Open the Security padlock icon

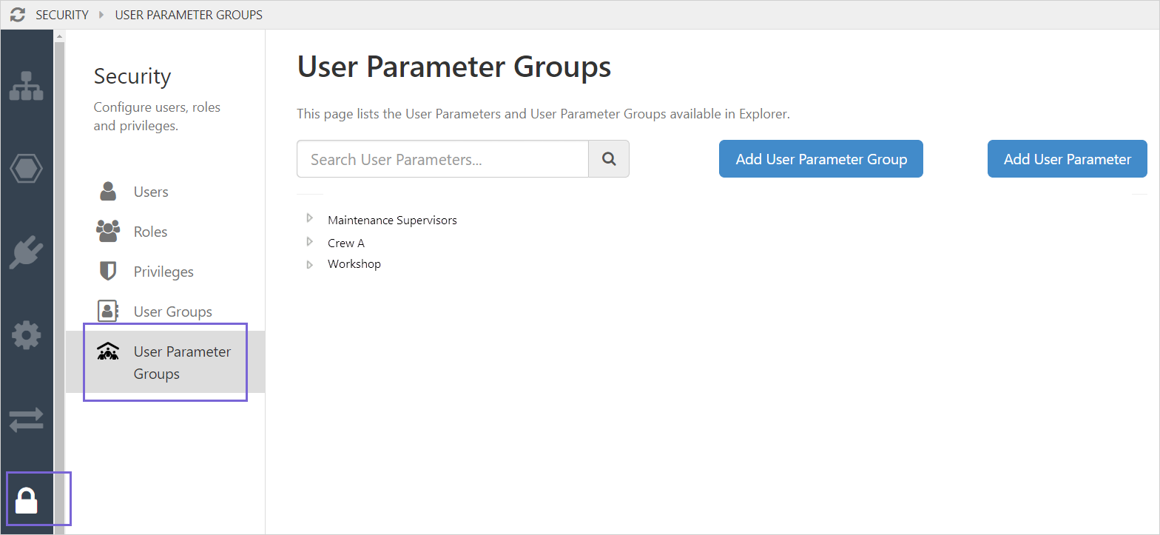click(x=27, y=501)
